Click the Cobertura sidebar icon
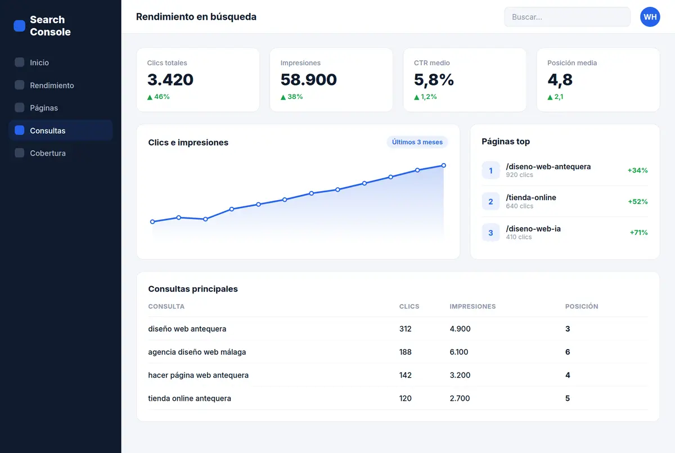Screen dimensions: 675x453 tap(19, 153)
